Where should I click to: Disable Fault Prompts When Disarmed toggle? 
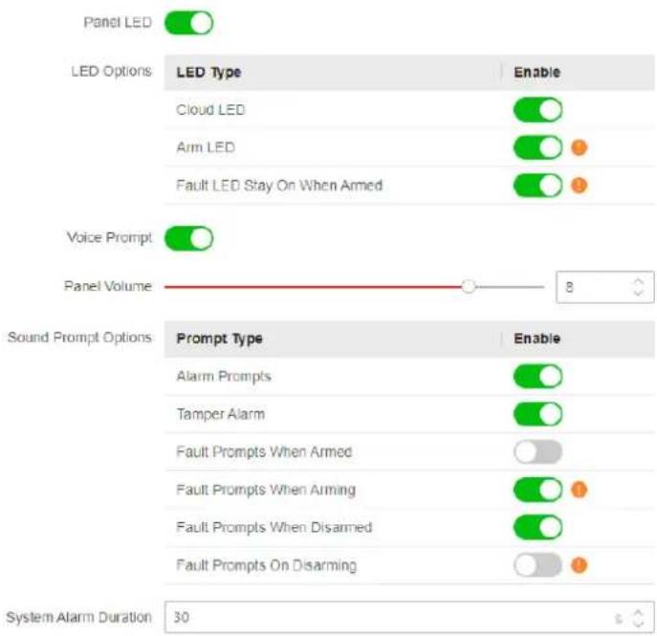click(x=538, y=527)
